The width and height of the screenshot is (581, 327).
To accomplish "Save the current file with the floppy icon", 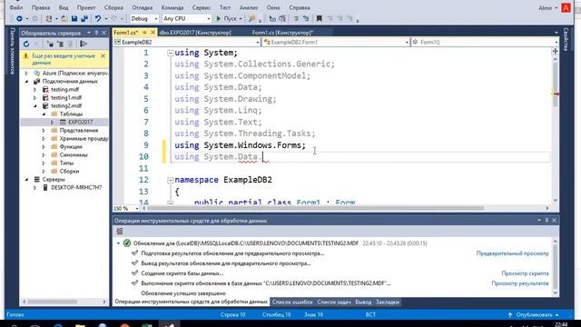I will 74,18.
